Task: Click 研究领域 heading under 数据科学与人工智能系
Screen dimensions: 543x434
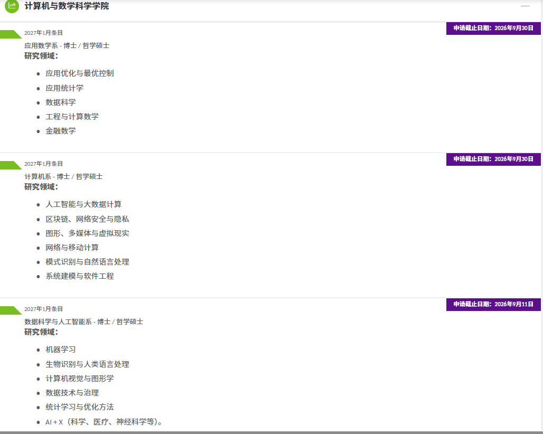Action: tap(41, 332)
